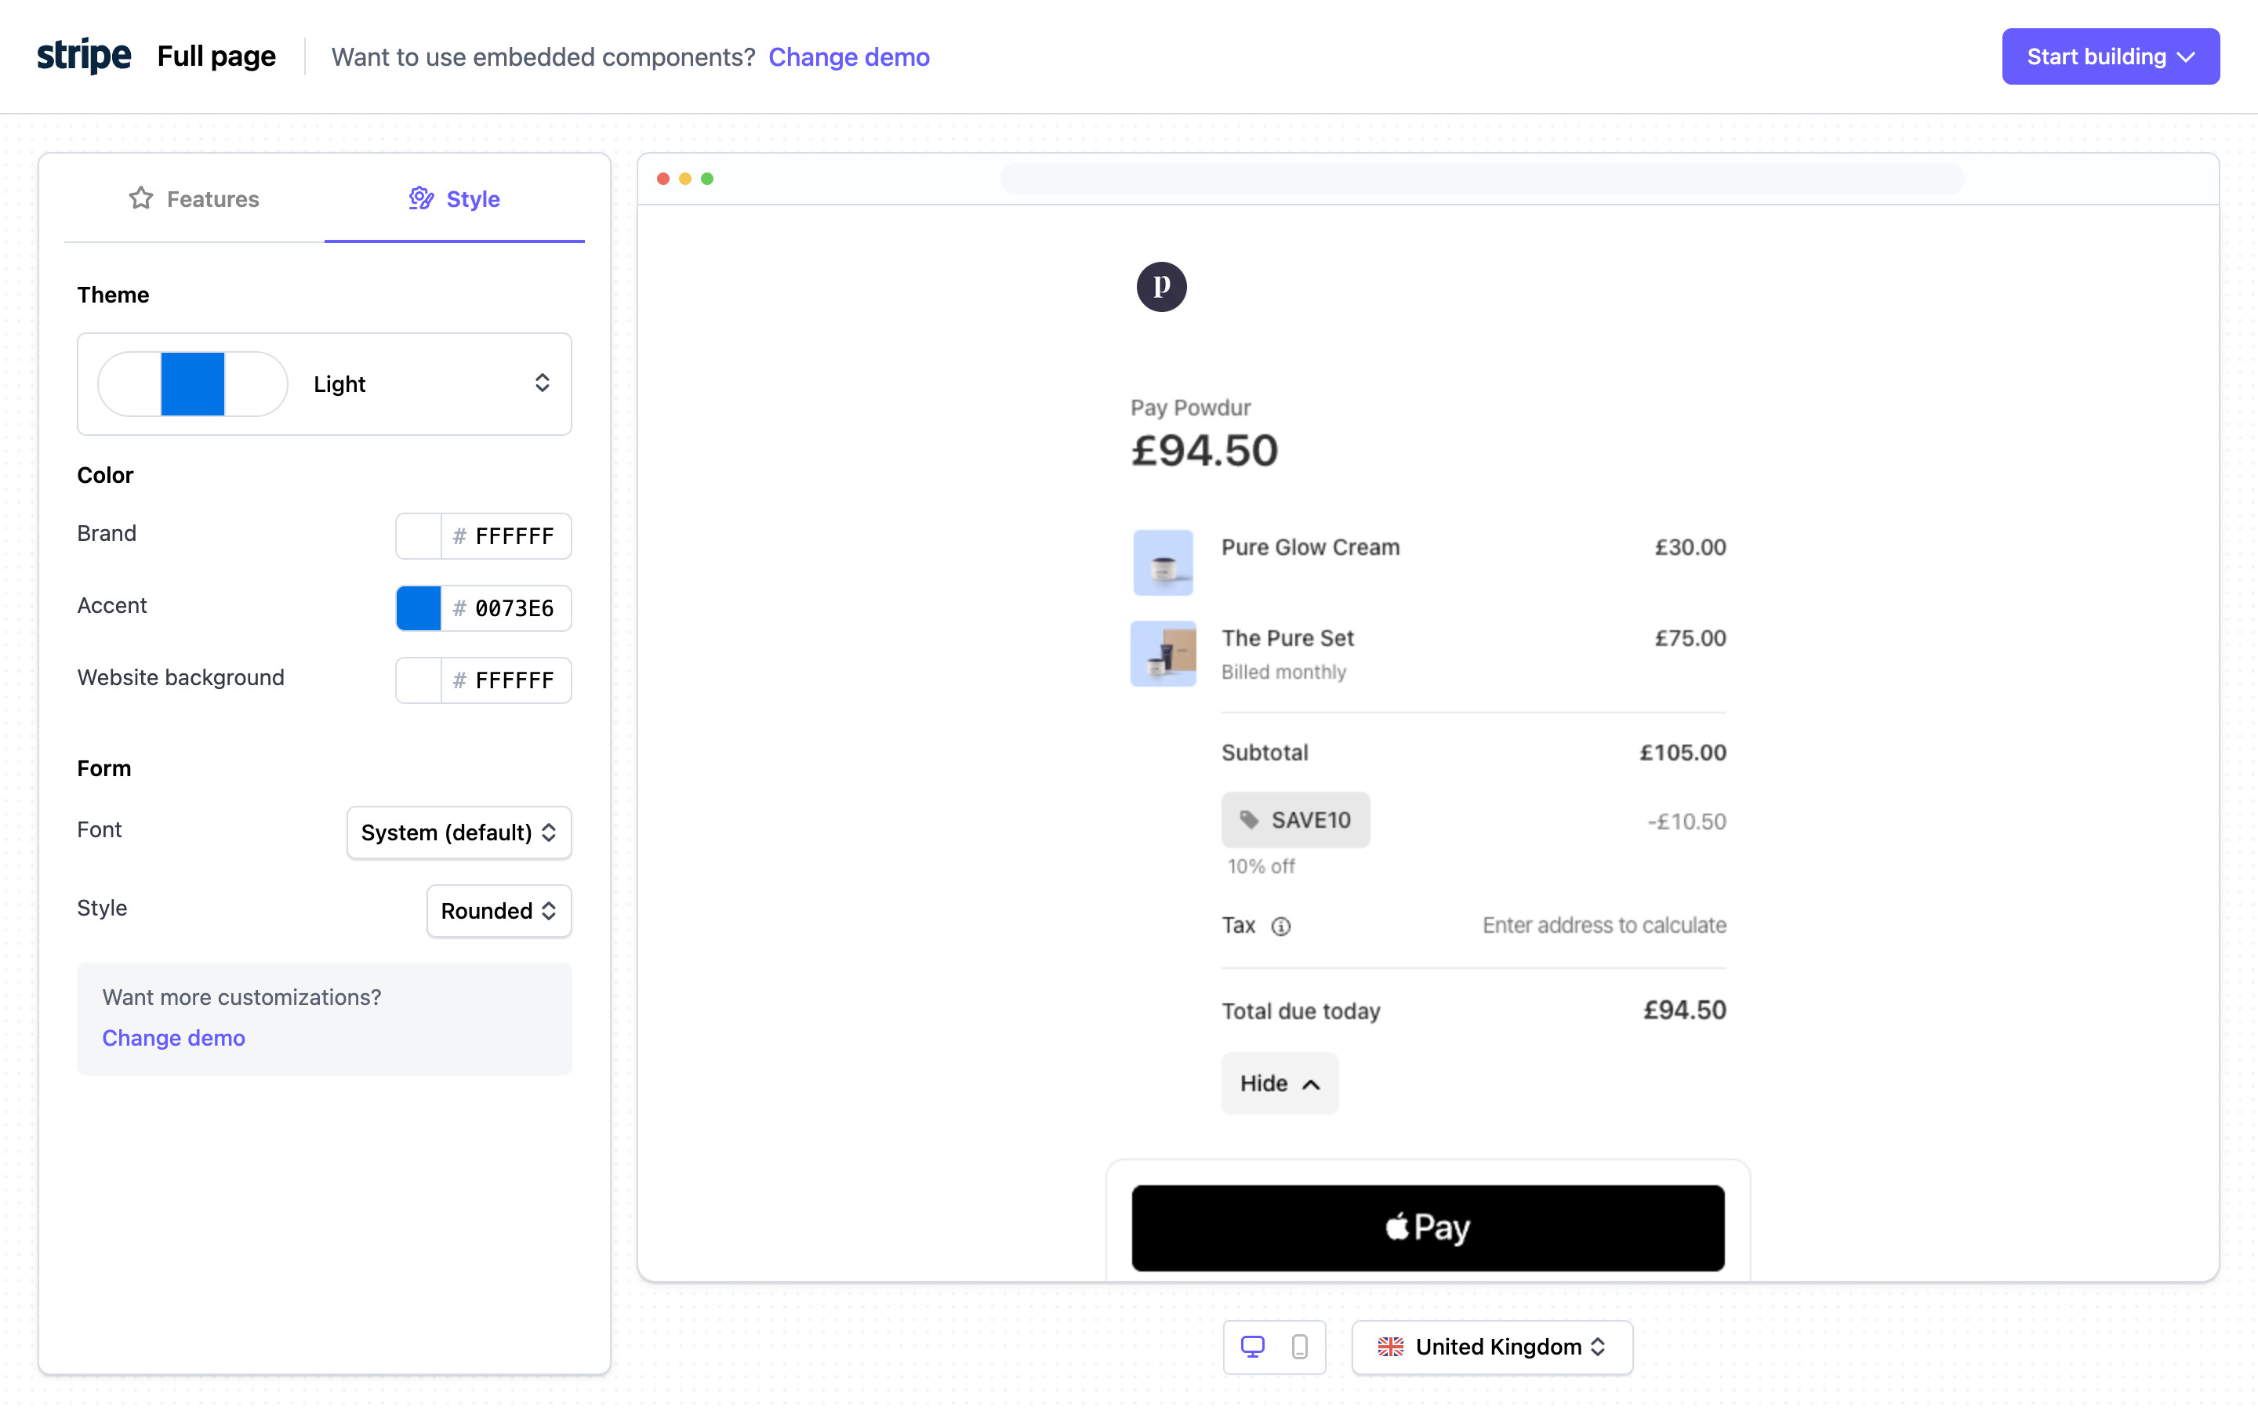Click the Accent hex 0073E6 field
Viewport: 2258px width, 1411px height.
tap(506, 608)
